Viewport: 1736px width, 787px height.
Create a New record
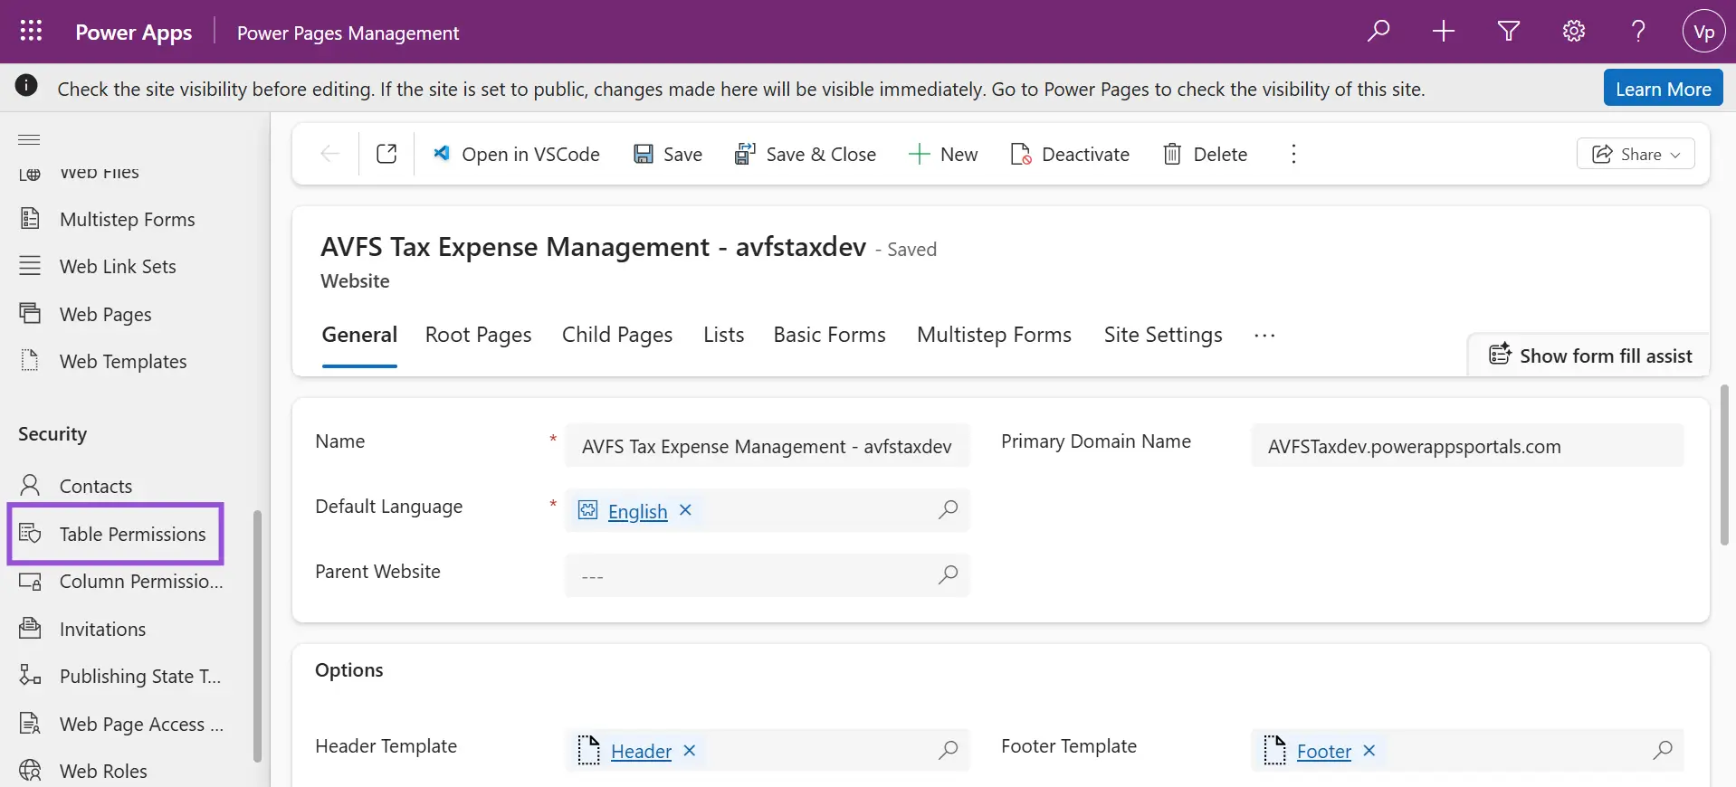(943, 155)
